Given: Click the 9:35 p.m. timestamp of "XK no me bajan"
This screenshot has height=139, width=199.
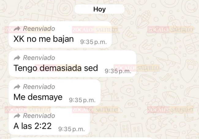Looking at the screenshot, I should (x=93, y=42).
